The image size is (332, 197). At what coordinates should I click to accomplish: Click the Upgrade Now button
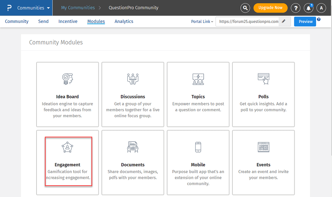coord(270,8)
